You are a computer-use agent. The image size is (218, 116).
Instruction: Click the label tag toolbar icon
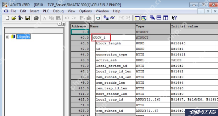[98, 18]
